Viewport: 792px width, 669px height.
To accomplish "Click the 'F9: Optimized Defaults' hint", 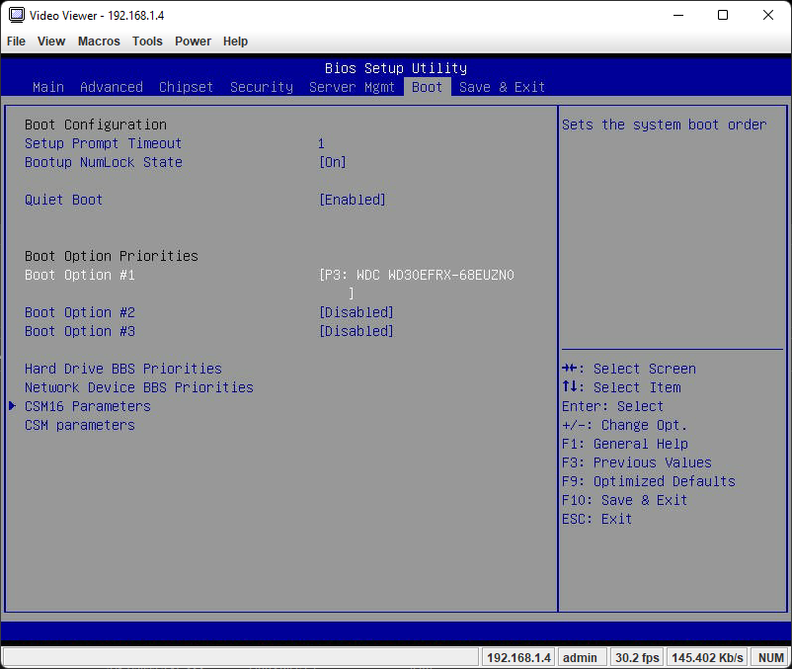I will tap(649, 481).
